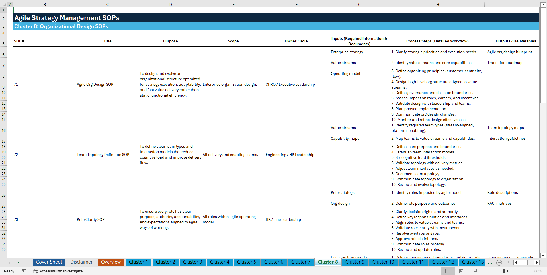547x275 pixels.
Task: Open Page Break Preview from status bar
Action: [x=476, y=271]
